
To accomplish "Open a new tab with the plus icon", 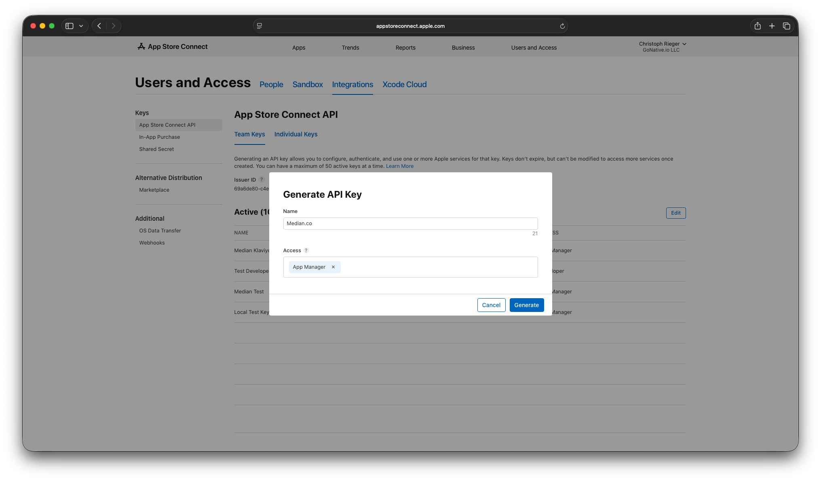I will 772,26.
